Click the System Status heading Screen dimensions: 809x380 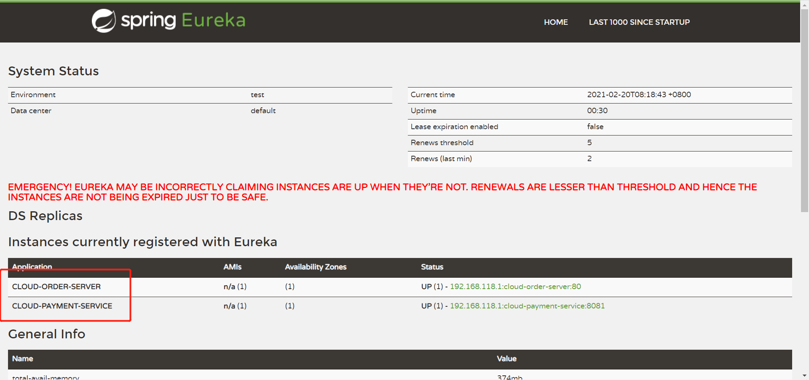(54, 71)
